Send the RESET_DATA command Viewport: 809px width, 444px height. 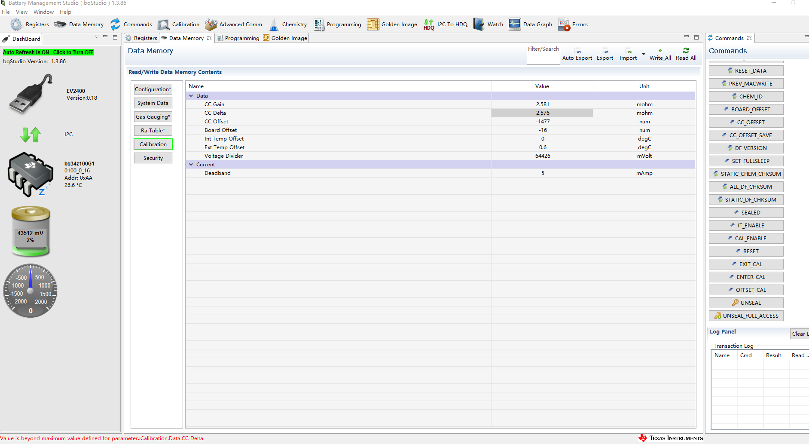746,71
